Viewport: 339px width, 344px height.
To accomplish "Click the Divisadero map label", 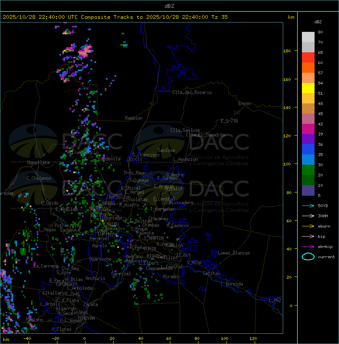I will [x=181, y=203].
